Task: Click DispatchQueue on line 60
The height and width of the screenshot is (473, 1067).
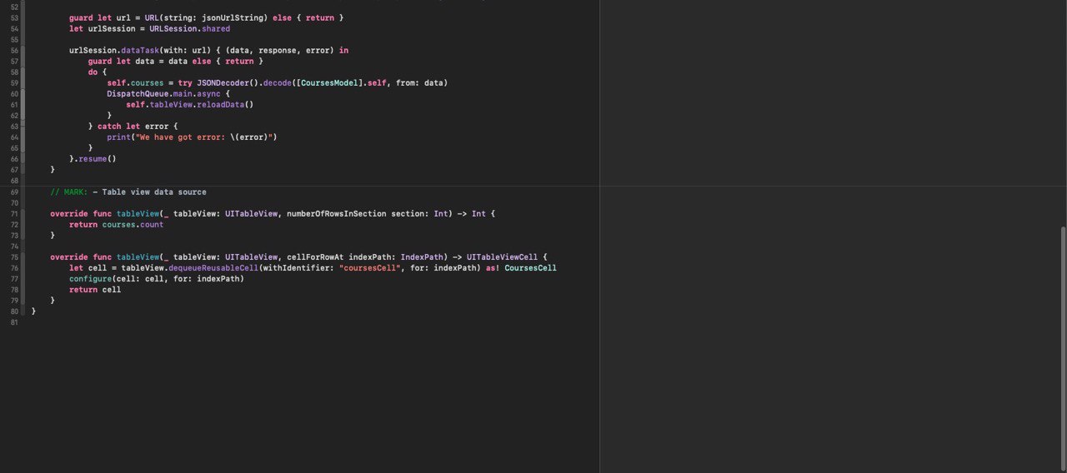Action: 138,93
